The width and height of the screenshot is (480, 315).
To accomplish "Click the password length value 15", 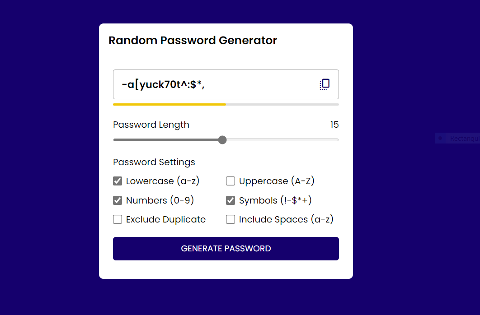I will 334,125.
